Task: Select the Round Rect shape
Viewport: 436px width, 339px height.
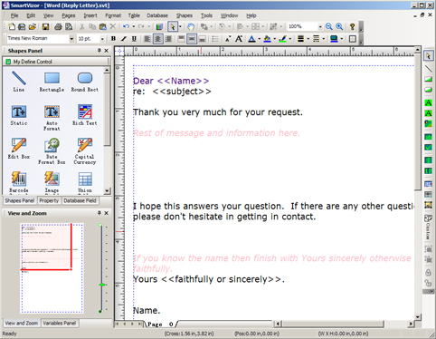Action: (x=85, y=78)
